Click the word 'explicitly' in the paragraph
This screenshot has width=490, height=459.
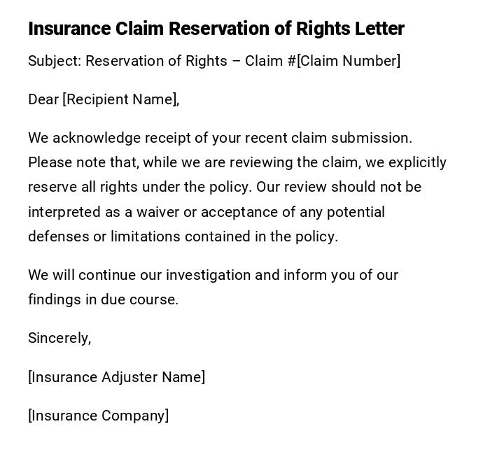417,162
